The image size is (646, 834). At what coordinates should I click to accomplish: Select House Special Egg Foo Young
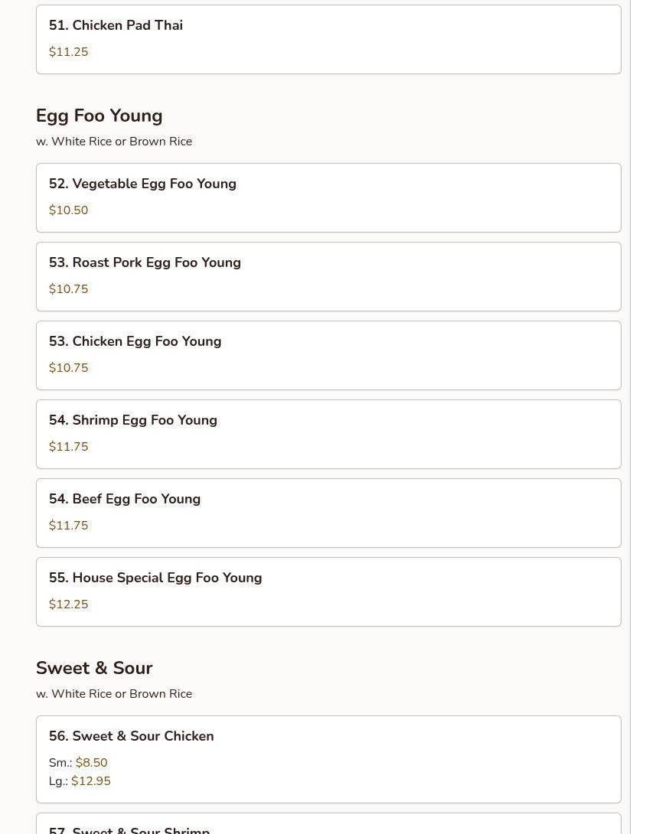155,578
